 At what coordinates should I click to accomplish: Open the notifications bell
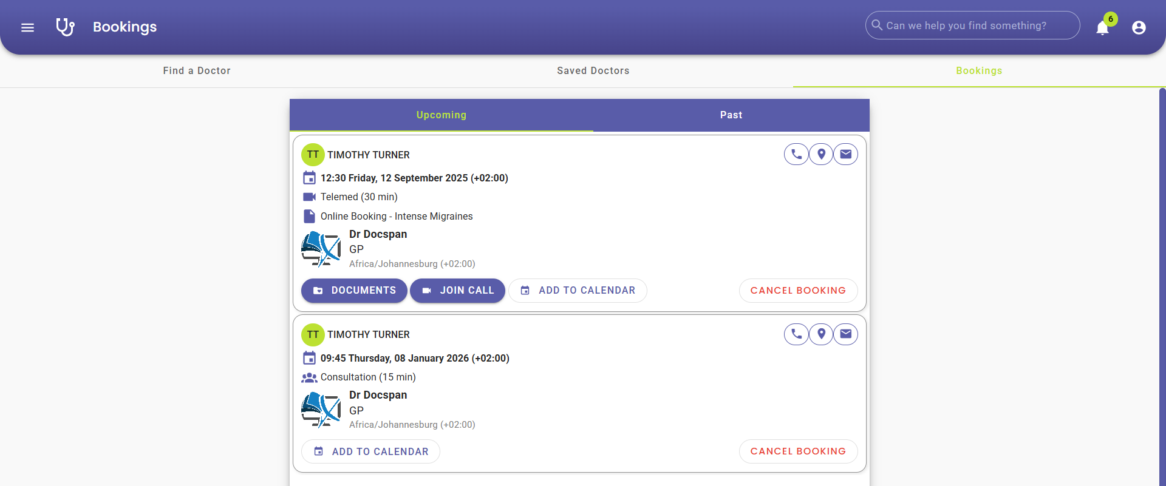pyautogui.click(x=1102, y=28)
